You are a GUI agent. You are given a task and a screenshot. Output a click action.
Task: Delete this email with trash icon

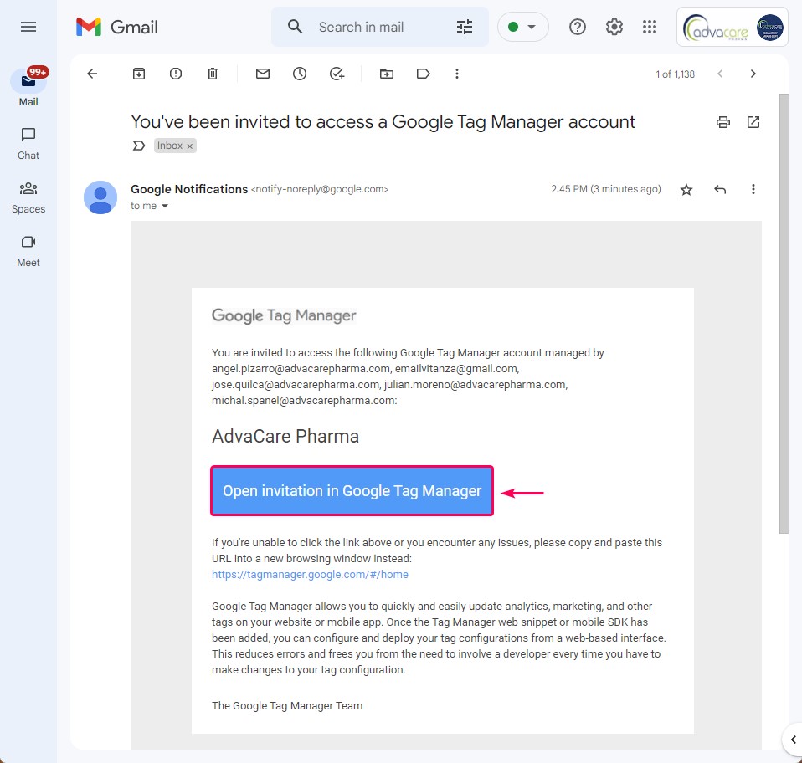pos(213,74)
